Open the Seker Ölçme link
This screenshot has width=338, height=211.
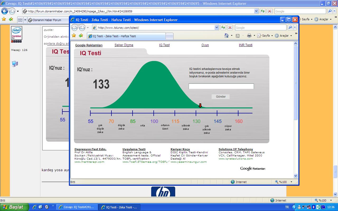coord(124,45)
